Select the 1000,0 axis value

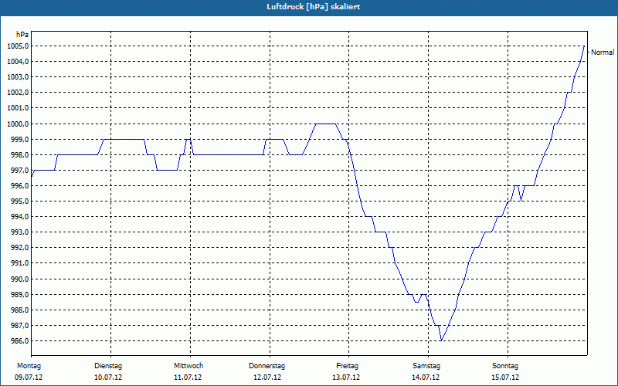click(18, 124)
